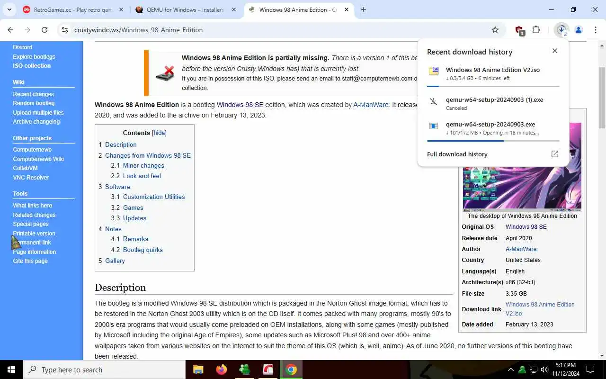Viewport: 606px width, 379px height.
Task: Jump to Software section in contents
Action: pos(117,187)
